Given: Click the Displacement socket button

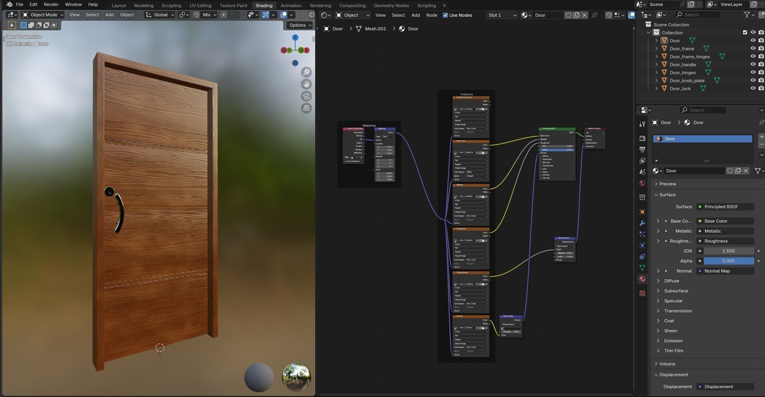Looking at the screenshot, I should [725, 387].
